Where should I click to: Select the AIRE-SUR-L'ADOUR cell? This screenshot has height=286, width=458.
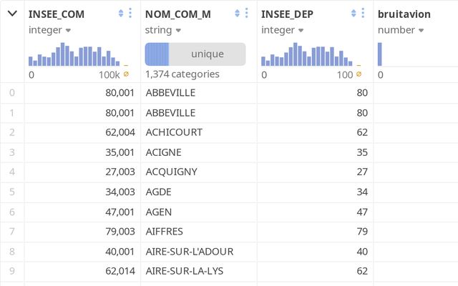click(189, 252)
